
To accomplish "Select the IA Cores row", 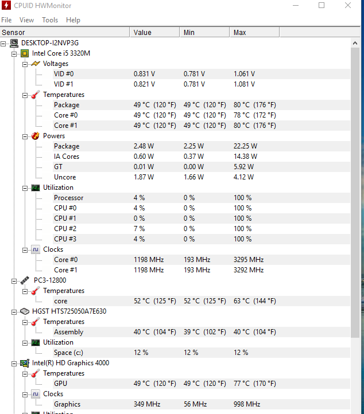I will pos(202,157).
